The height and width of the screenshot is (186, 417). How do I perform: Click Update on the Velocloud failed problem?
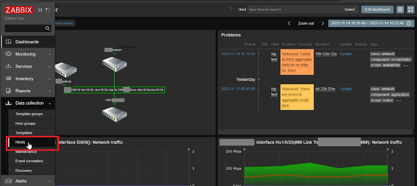346,54
